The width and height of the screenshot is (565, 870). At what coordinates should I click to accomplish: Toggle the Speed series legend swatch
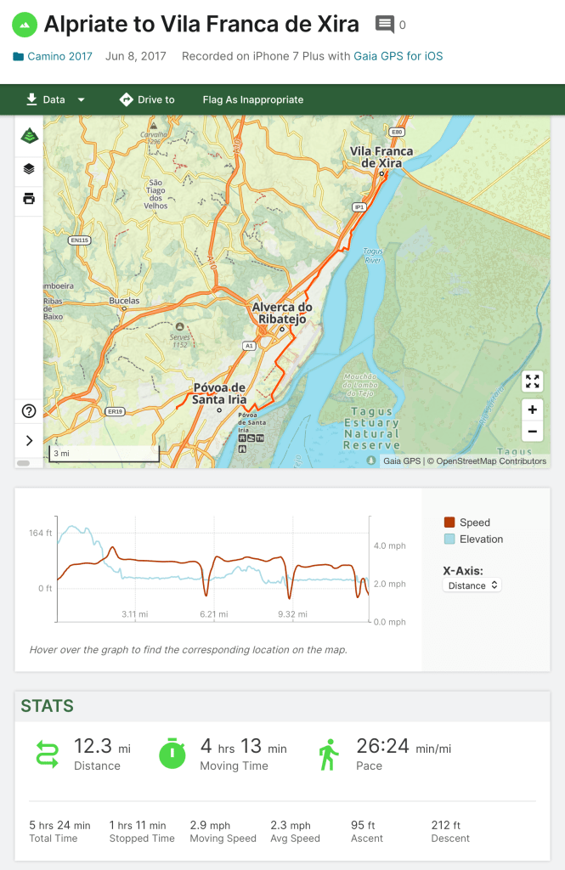tap(449, 523)
